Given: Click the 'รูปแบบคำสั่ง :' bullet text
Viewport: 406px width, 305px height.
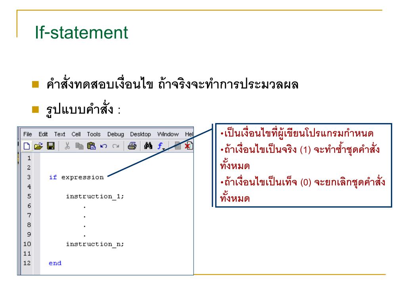Looking at the screenshot, I should pyautogui.click(x=83, y=109).
